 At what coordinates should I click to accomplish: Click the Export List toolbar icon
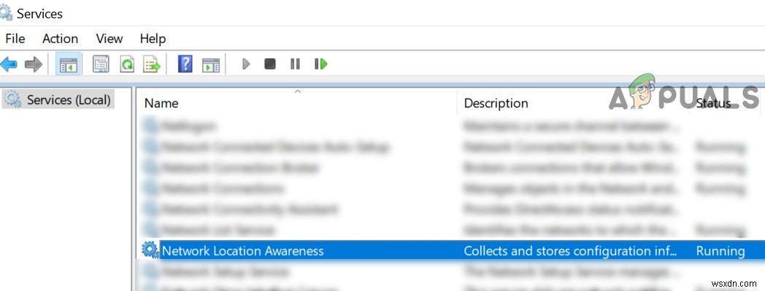pos(152,64)
